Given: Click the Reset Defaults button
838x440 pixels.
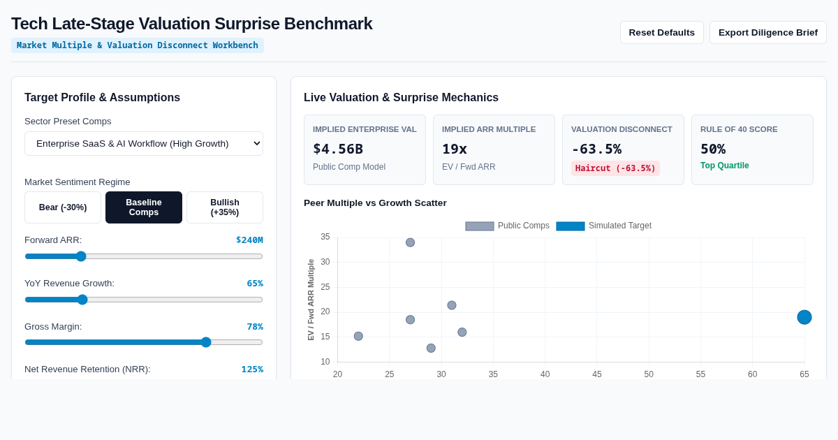Looking at the screenshot, I should pyautogui.click(x=661, y=32).
